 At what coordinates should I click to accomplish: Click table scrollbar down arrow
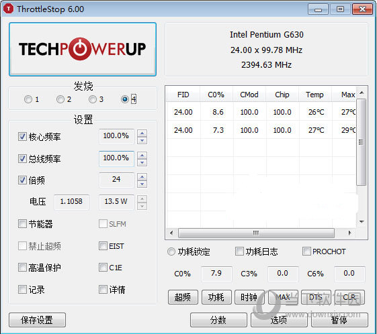pyautogui.click(x=362, y=222)
